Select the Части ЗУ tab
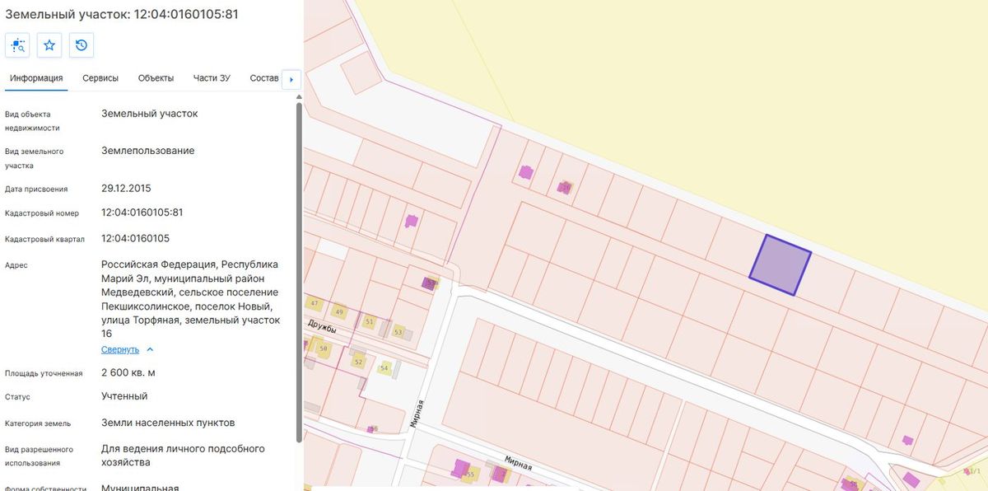Screen dimensions: 988x491 pyautogui.click(x=212, y=78)
